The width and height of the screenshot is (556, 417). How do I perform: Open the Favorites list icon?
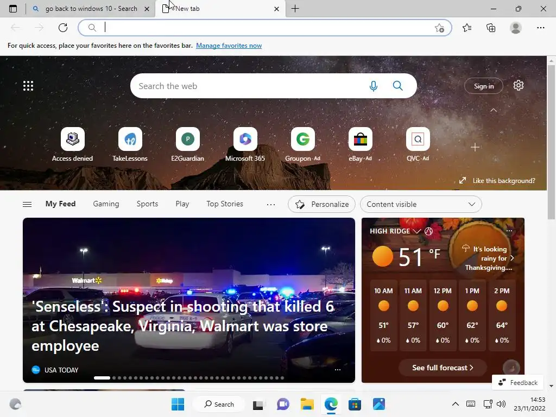click(467, 28)
